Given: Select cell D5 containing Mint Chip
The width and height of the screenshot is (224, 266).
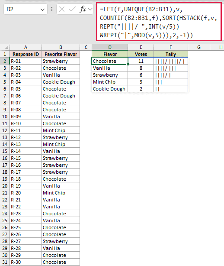Looking at the screenshot, I should tap(110, 82).
